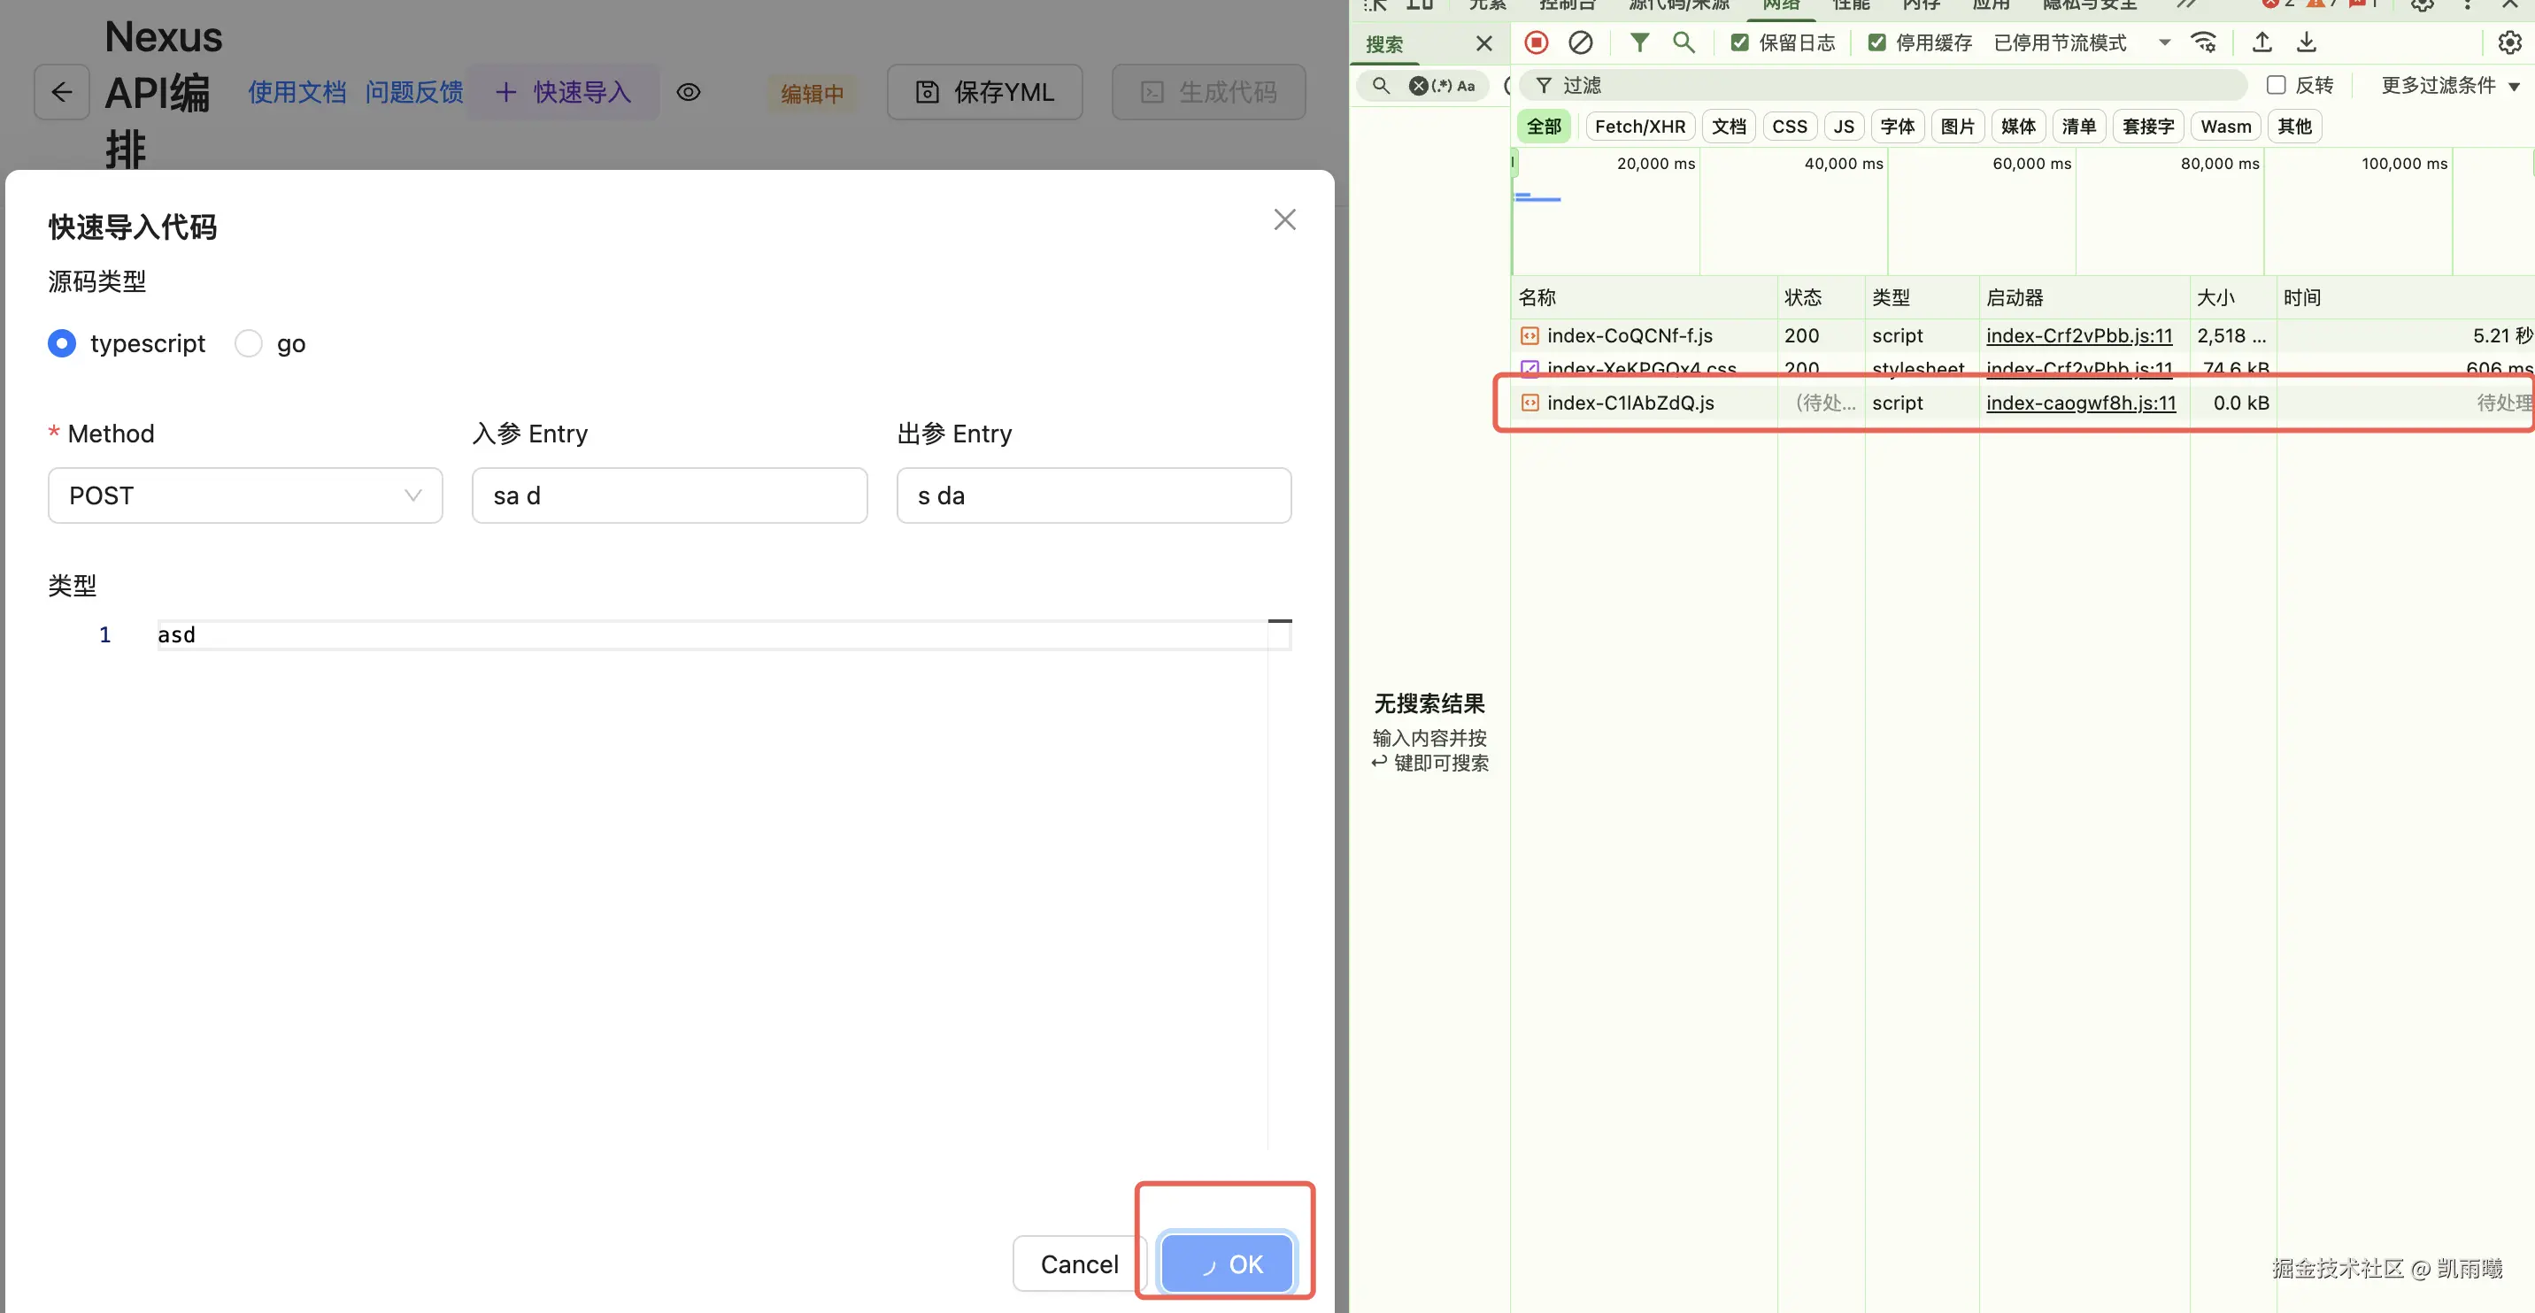Click the eye preview icon in the header
This screenshot has height=1313, width=2535.
pyautogui.click(x=689, y=92)
